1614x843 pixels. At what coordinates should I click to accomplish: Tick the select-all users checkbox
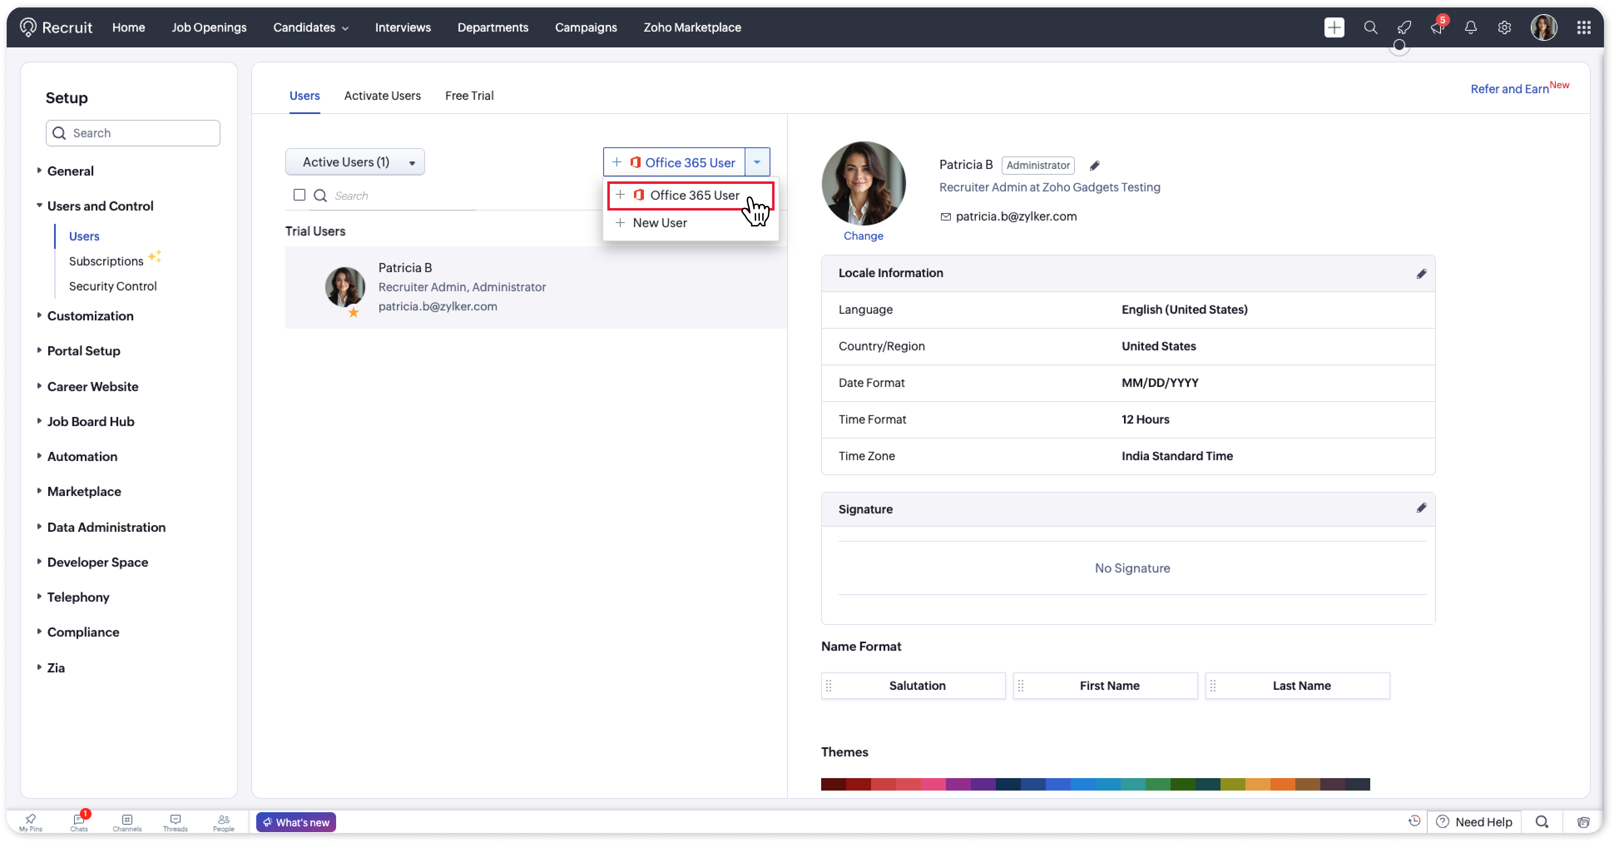(x=300, y=195)
